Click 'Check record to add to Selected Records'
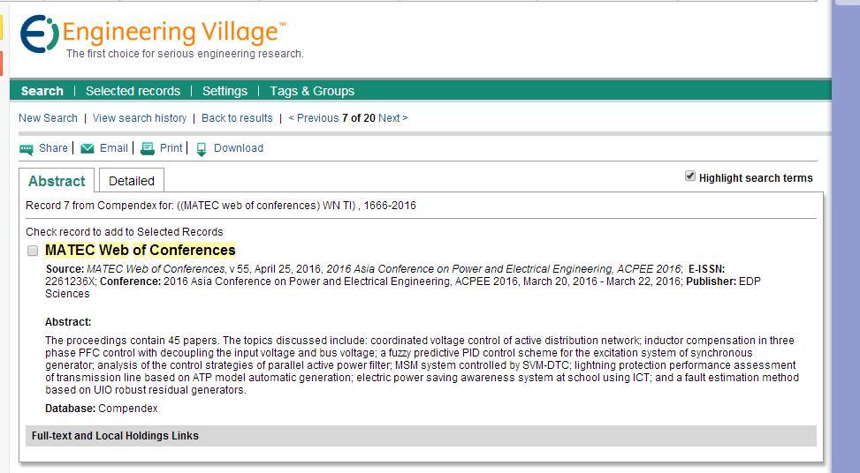 click(125, 231)
